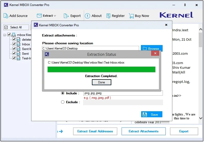This screenshot has height=142, width=204.
Task: Click the blue right arrow icon
Action: tap(61, 131)
